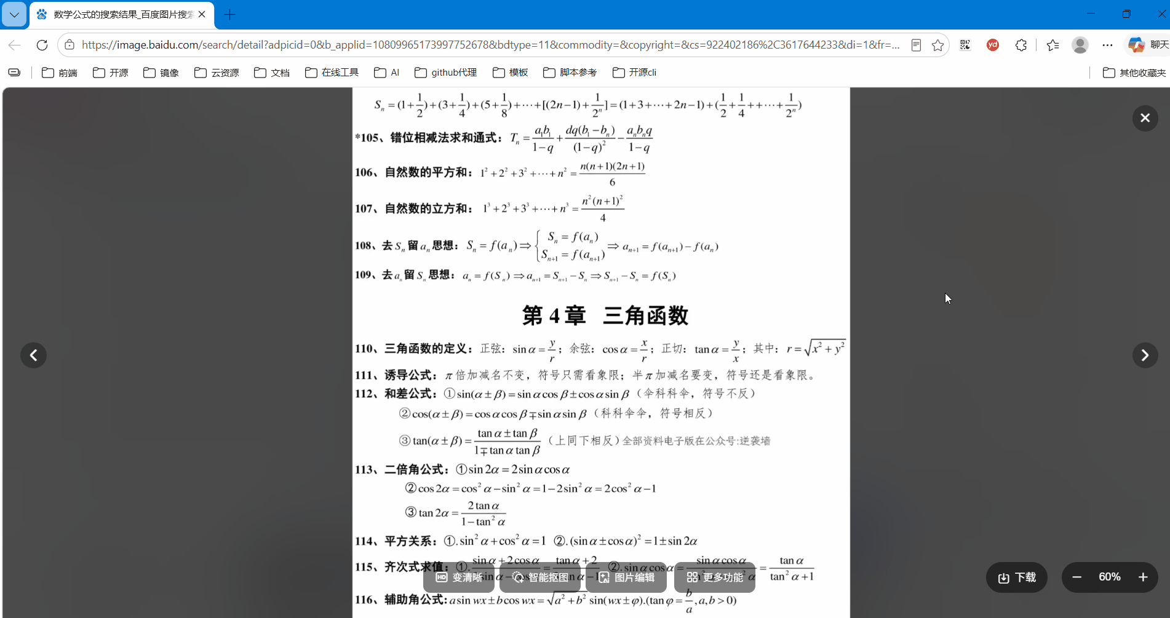Viewport: 1170px width, 618px height.
Task: Open 在线工具 bookmarks folder
Action: (332, 73)
